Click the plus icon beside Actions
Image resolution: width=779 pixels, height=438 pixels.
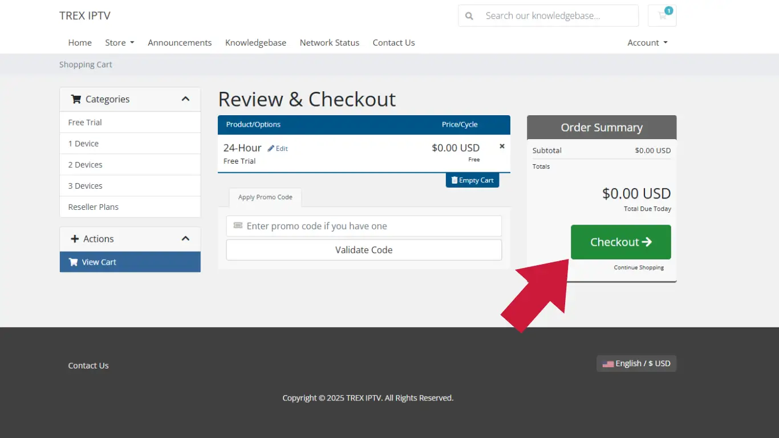pyautogui.click(x=75, y=238)
